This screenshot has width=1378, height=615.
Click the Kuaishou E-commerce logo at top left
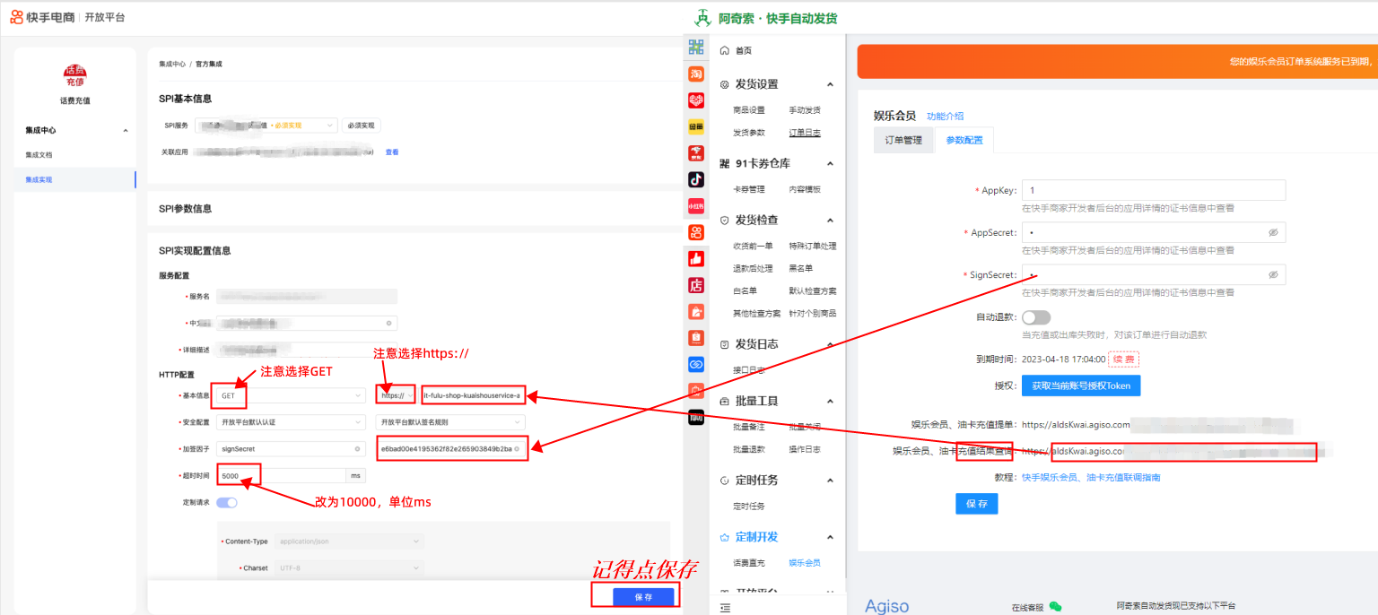click(x=42, y=17)
